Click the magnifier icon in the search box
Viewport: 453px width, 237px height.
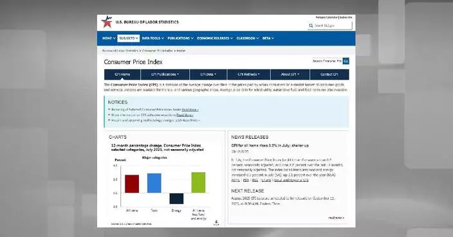[x=311, y=26]
